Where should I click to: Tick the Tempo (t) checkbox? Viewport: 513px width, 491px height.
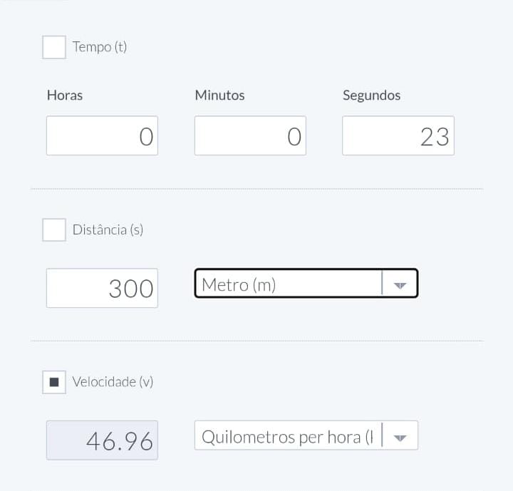(54, 47)
